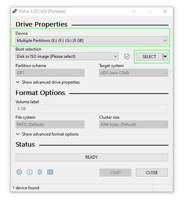Open the Partition scheme GPT dropdown

50,73
